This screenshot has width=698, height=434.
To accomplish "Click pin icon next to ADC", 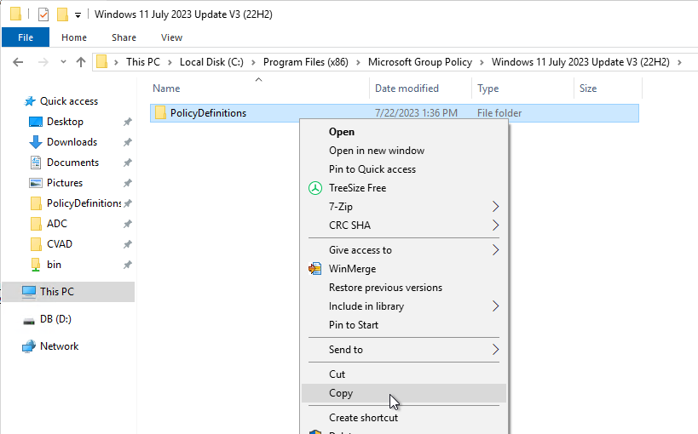I will coord(127,224).
